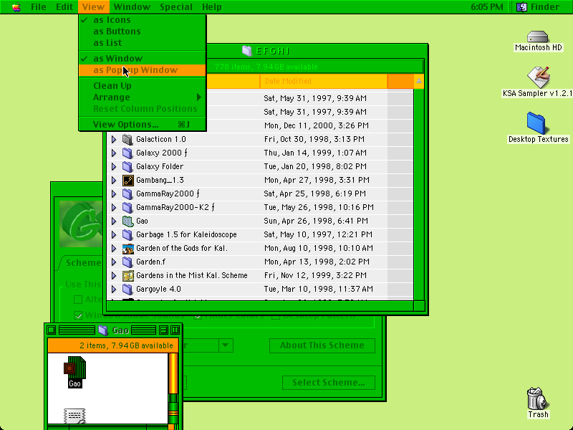Choose Clean Up from the View menu
Image resolution: width=573 pixels, height=430 pixels.
(x=142, y=86)
